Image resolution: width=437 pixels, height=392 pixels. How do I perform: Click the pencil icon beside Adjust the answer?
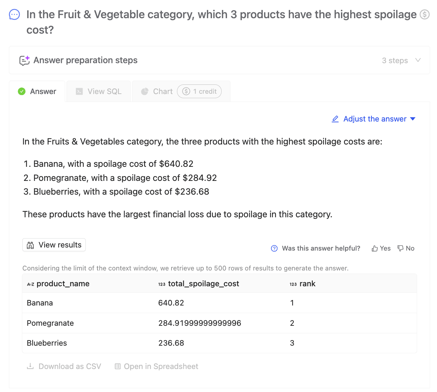(335, 119)
